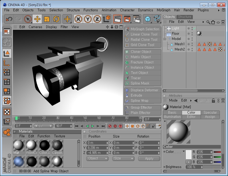Pick the Rotate tool icon
The height and width of the screenshot is (176, 228).
(x=56, y=19)
